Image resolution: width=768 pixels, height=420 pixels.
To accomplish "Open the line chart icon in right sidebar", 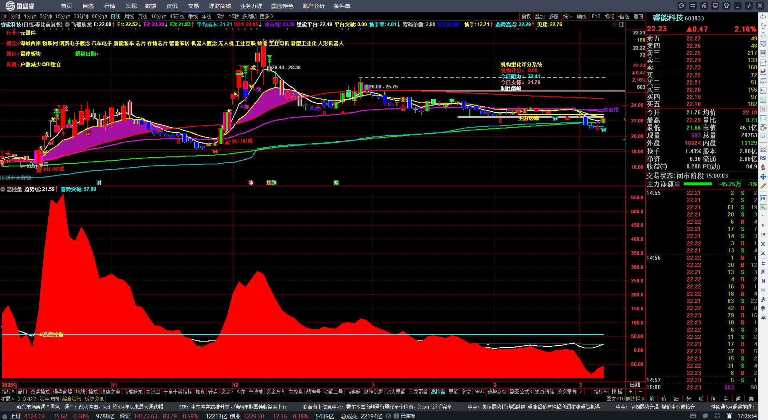I will pyautogui.click(x=763, y=62).
